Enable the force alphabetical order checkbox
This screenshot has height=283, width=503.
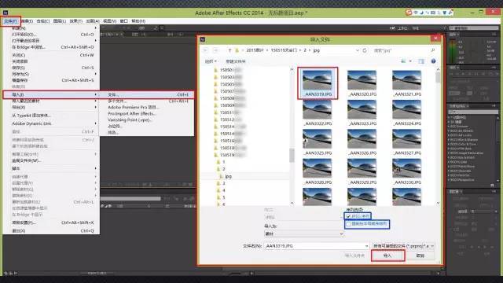click(348, 224)
